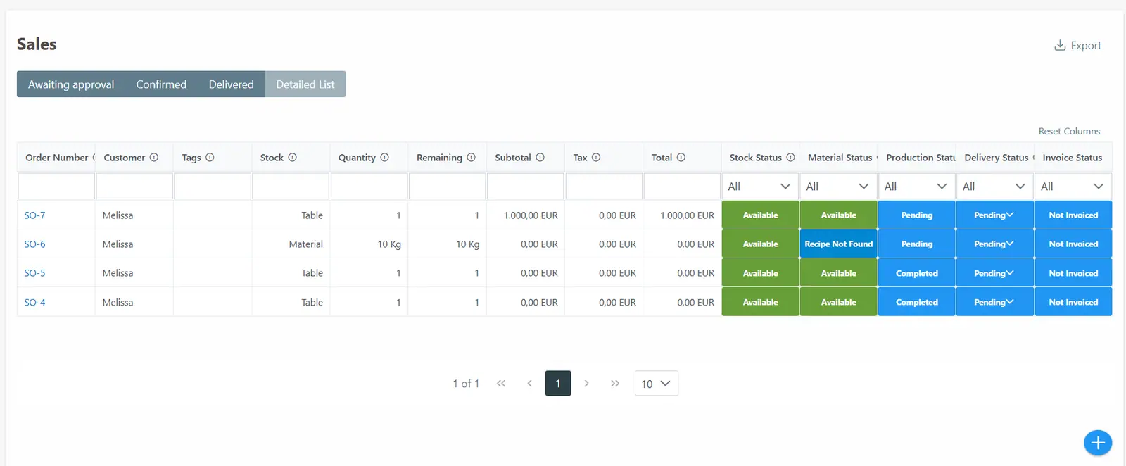The width and height of the screenshot is (1126, 466).
Task: Switch to Confirmed tab
Action: [x=161, y=84]
